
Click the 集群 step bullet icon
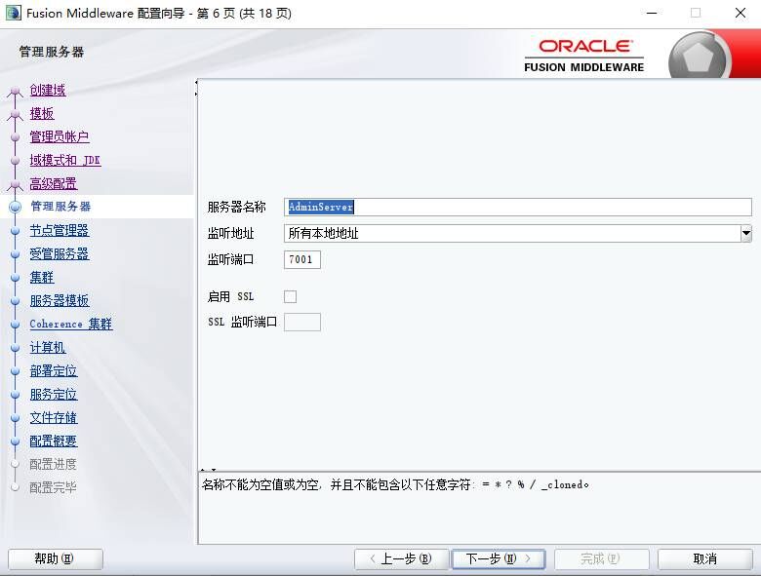coord(15,278)
